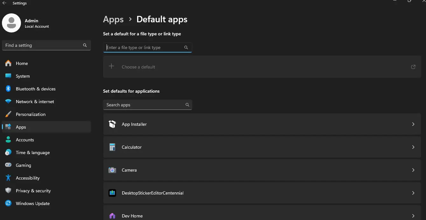Click the System monitor icon

coord(8,76)
